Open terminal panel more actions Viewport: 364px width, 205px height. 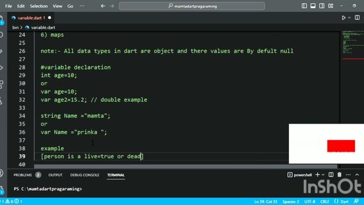348,175
